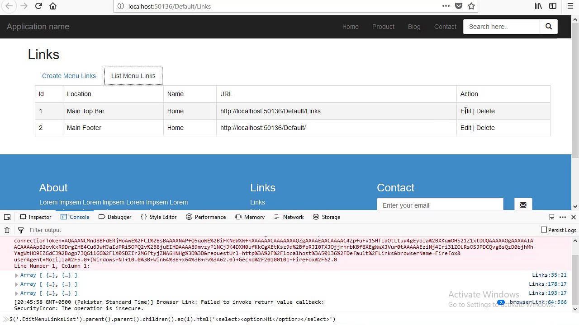This screenshot has height=325, width=579.
Task: Focus the Search here input field
Action: tap(502, 27)
